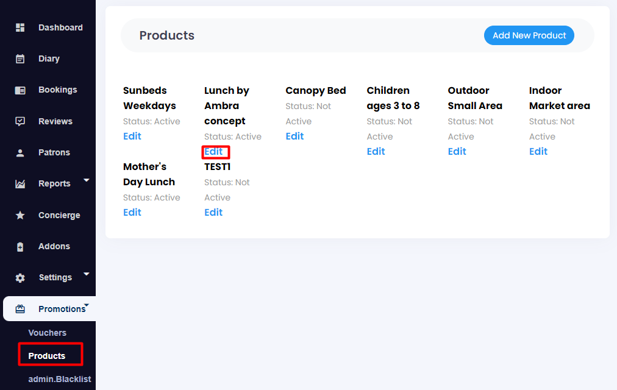The width and height of the screenshot is (617, 390).
Task: Select the Promotions menu label
Action: [62, 309]
